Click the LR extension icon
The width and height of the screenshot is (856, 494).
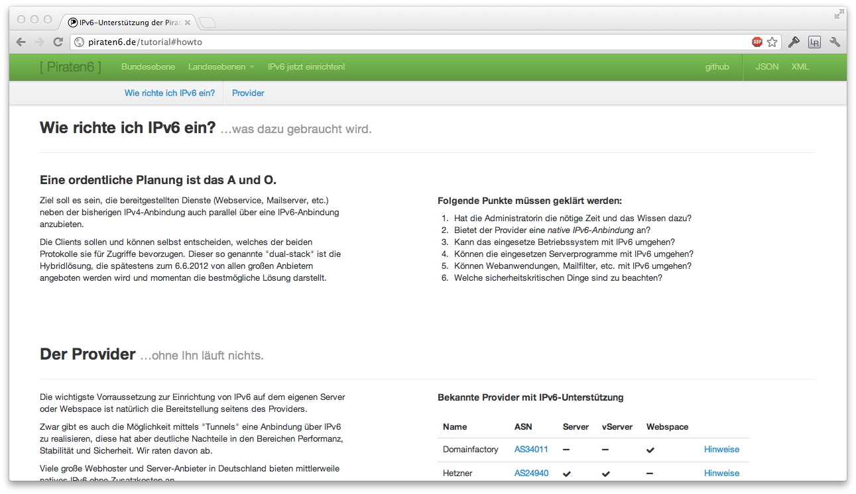[x=814, y=42]
